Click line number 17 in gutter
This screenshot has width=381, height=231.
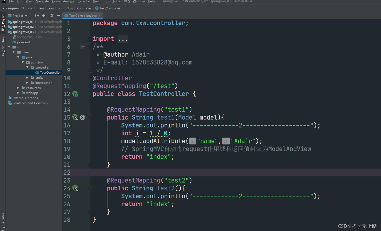coord(67,133)
